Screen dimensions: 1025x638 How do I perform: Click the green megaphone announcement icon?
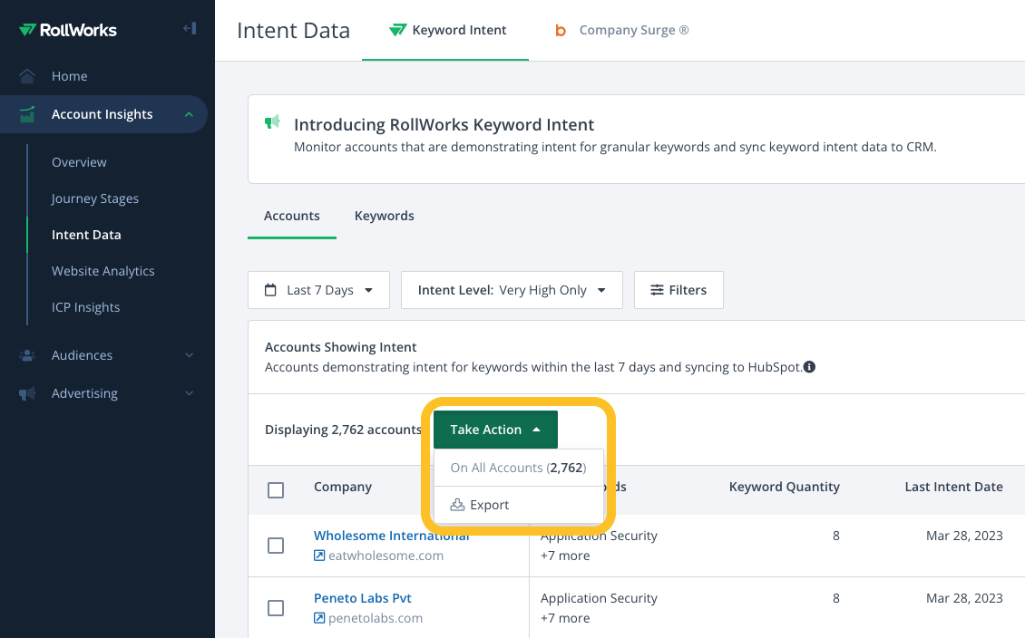pyautogui.click(x=272, y=121)
